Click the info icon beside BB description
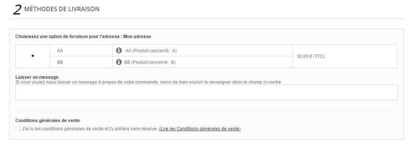 [x=119, y=62]
